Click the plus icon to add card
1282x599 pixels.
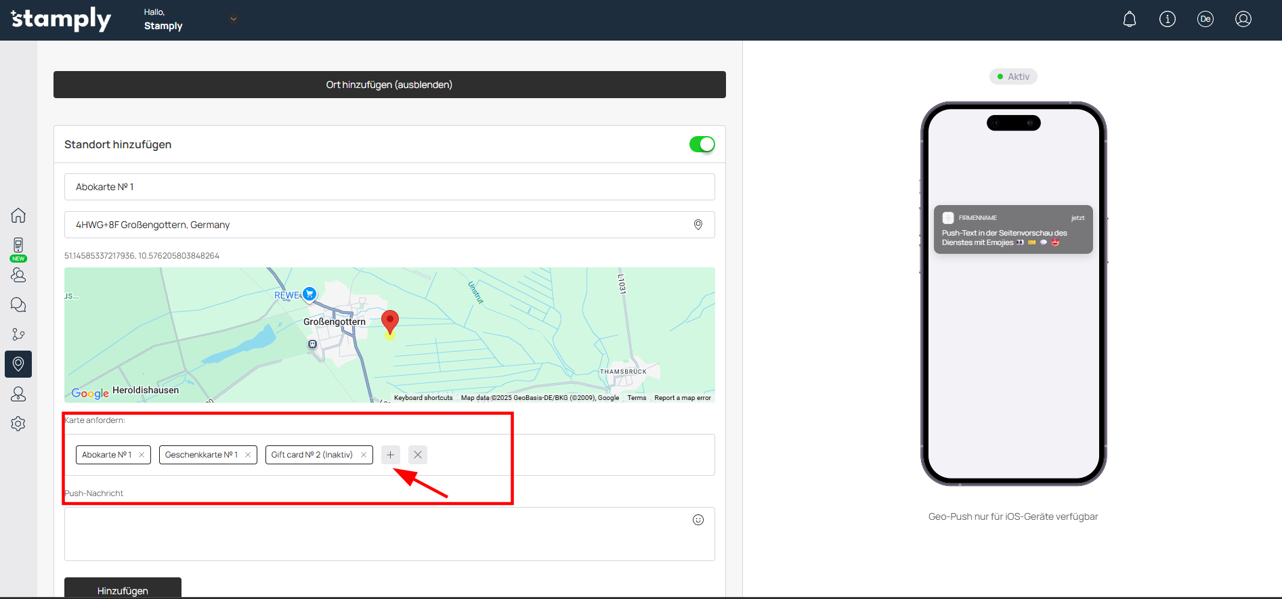[x=390, y=455]
